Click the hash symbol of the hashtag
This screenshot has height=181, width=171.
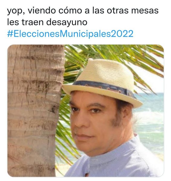10,34
